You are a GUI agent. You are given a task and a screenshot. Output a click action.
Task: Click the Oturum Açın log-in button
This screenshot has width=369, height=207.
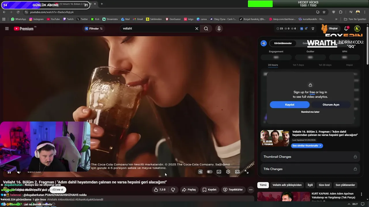pos(331,105)
